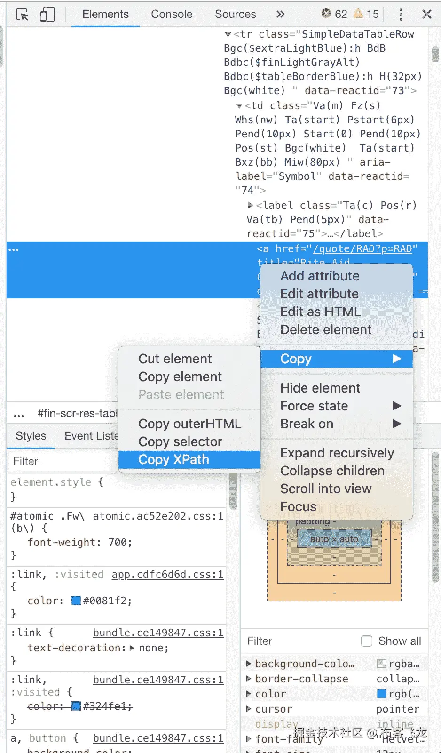Viewport: 441px width, 753px height.
Task: Choose Copy XPath from the submenu
Action: pos(173,459)
